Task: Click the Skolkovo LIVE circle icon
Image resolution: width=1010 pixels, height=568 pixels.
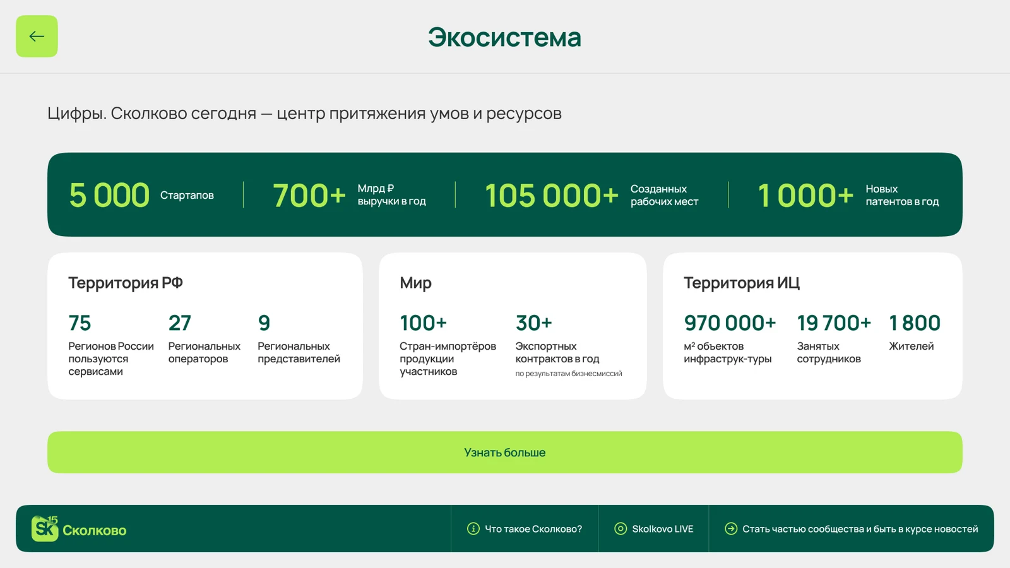Action: (621, 529)
